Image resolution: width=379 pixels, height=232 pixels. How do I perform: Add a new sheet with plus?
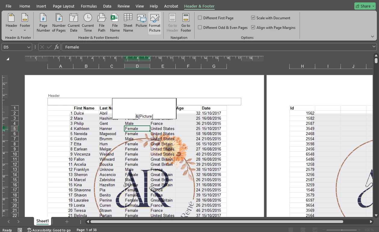[x=67, y=222]
